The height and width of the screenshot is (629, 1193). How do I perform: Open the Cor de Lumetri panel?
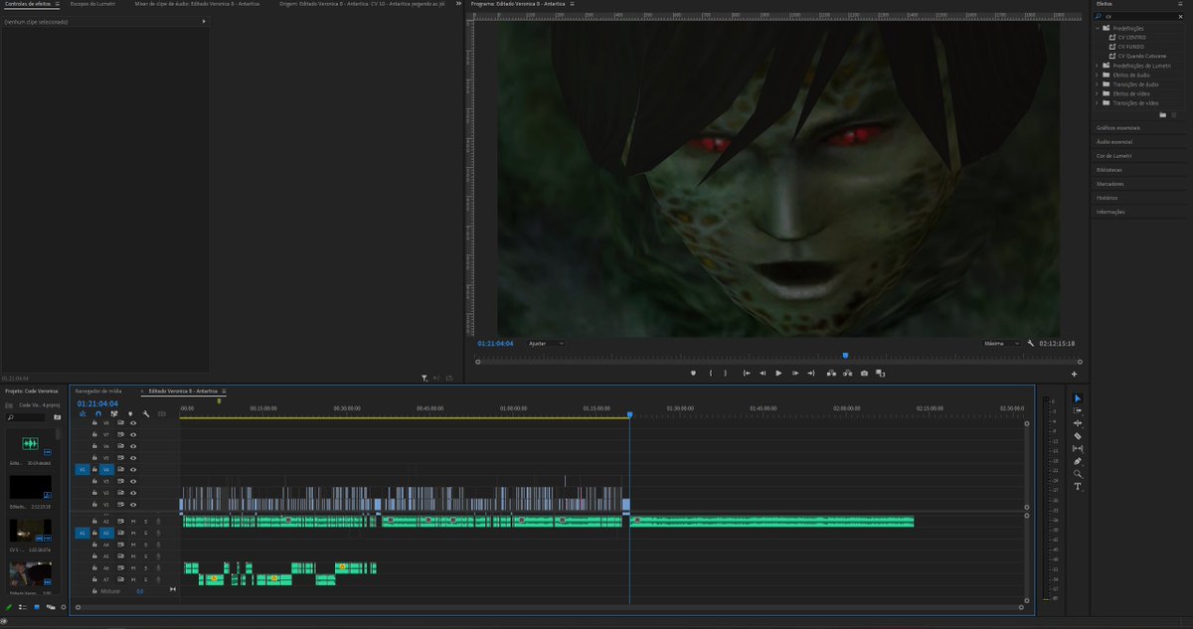[1114, 156]
